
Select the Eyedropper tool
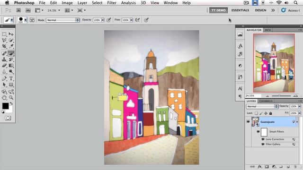pos(11,46)
